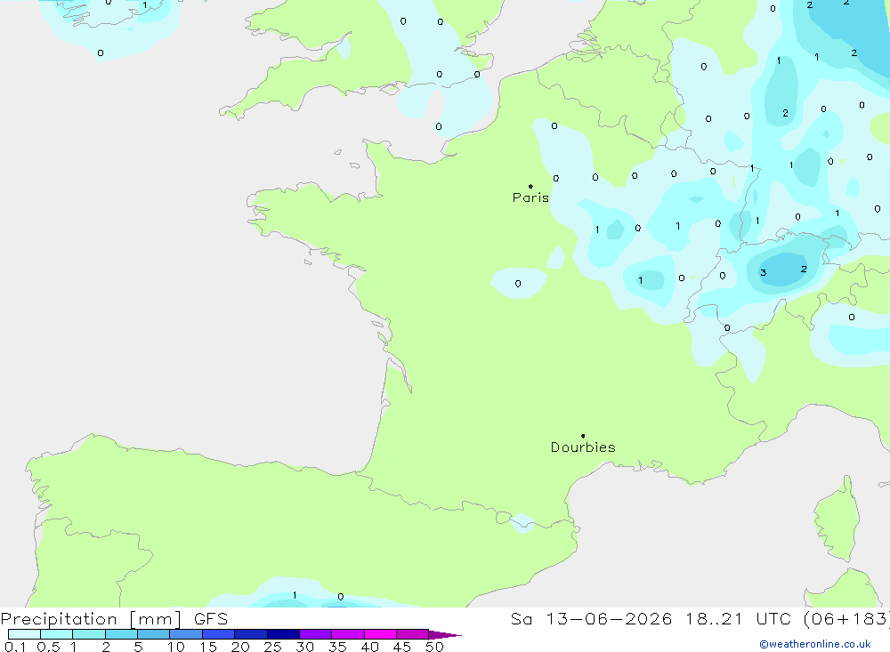890x652 pixels.
Task: Pick the 5–10 mm legend swatch
Action: 153,634
